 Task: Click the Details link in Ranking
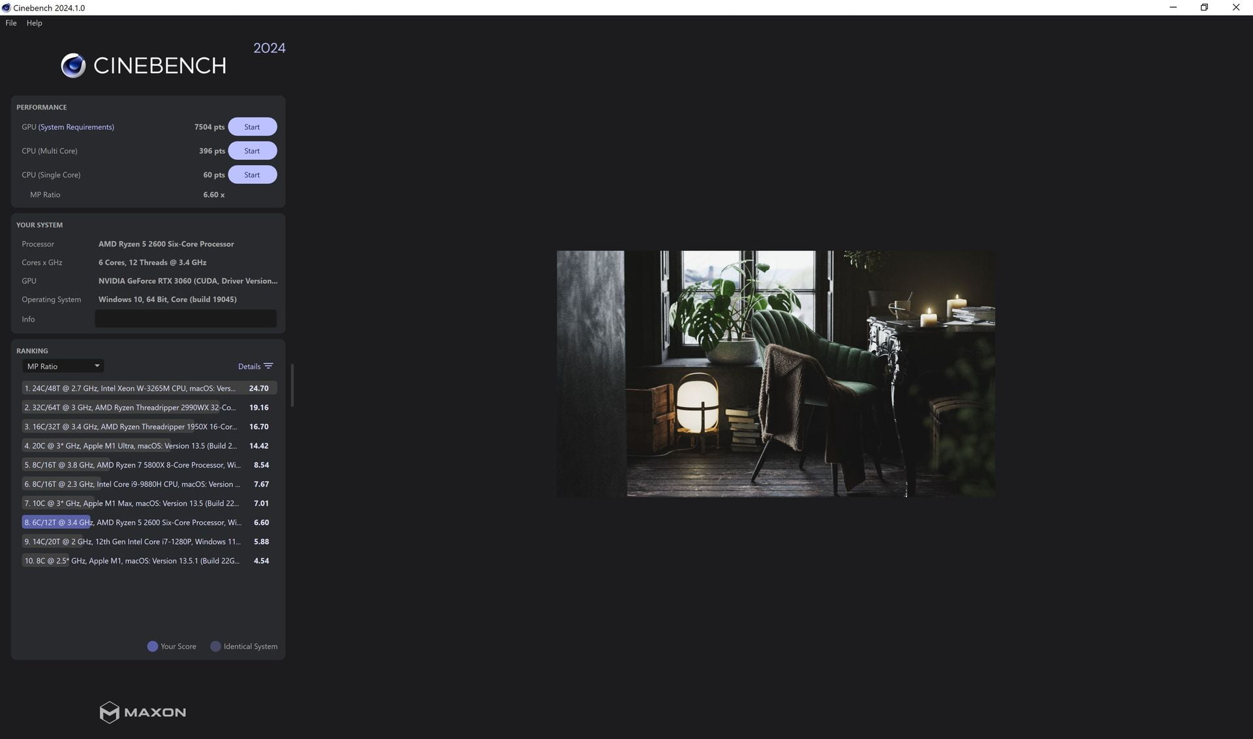coord(249,367)
